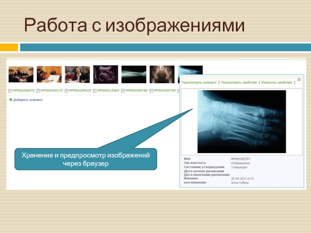Tick the checkbox for MP900284878
Screen dimensions: 311x233
10,91
